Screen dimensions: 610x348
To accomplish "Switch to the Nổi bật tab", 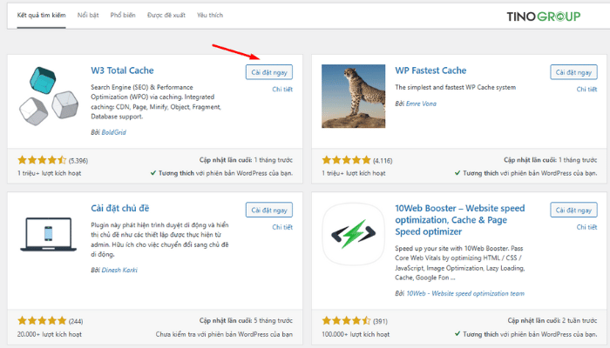I will 88,15.
